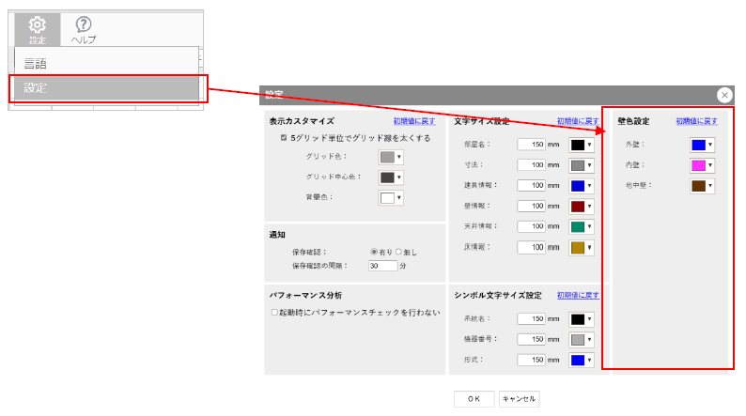Open the ヘルプ question mark icon
The height and width of the screenshot is (416, 746).
84,28
